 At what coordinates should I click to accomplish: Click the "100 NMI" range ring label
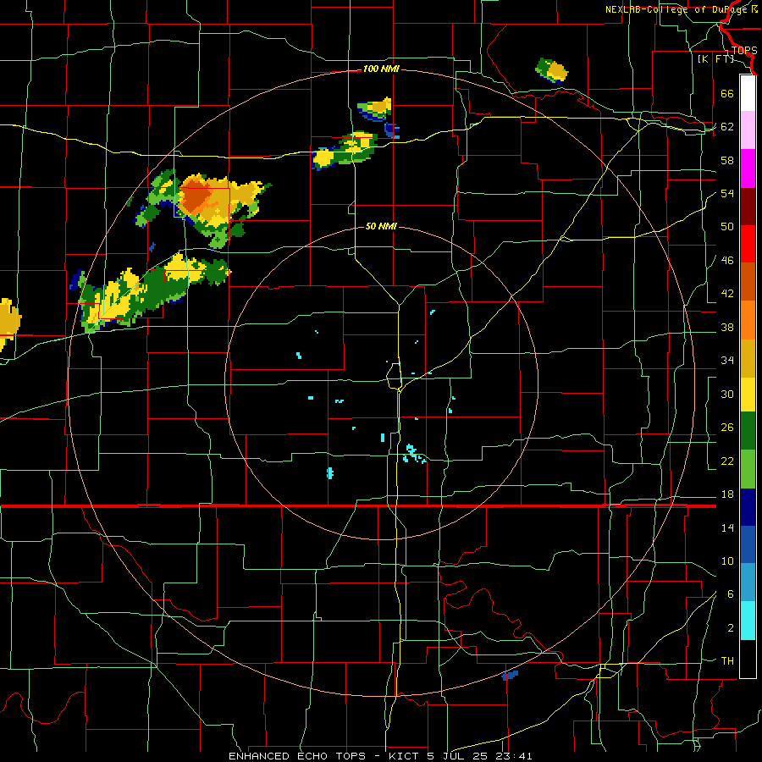[x=381, y=69]
